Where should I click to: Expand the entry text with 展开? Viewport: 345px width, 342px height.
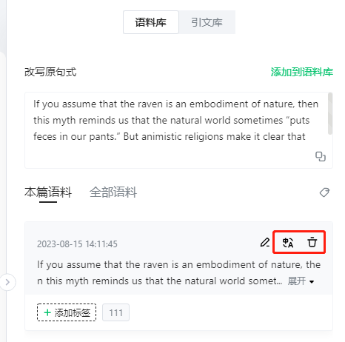click(x=297, y=281)
